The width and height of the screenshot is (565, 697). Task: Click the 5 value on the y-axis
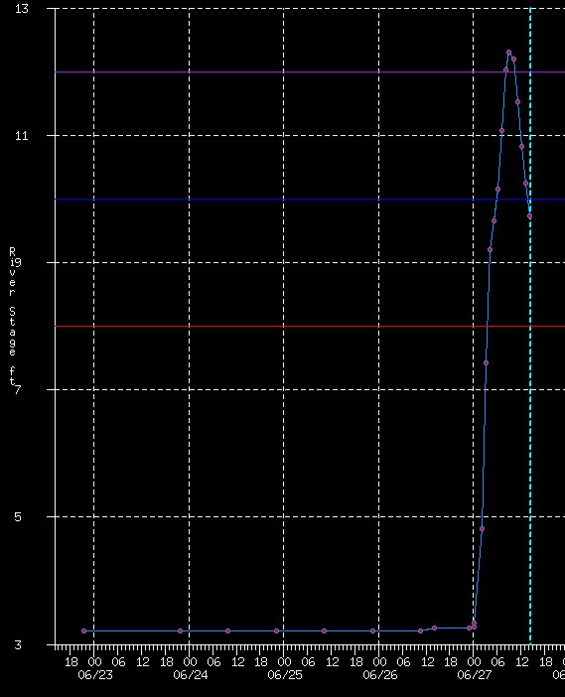18,517
